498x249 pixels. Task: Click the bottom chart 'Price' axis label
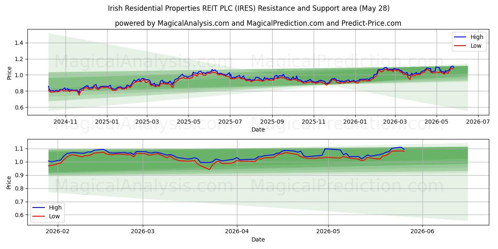click(10, 182)
